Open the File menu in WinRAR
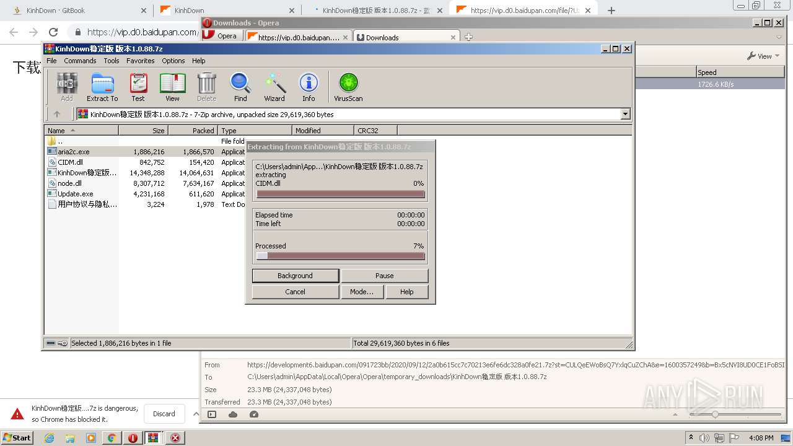The height and width of the screenshot is (446, 793). 51,61
